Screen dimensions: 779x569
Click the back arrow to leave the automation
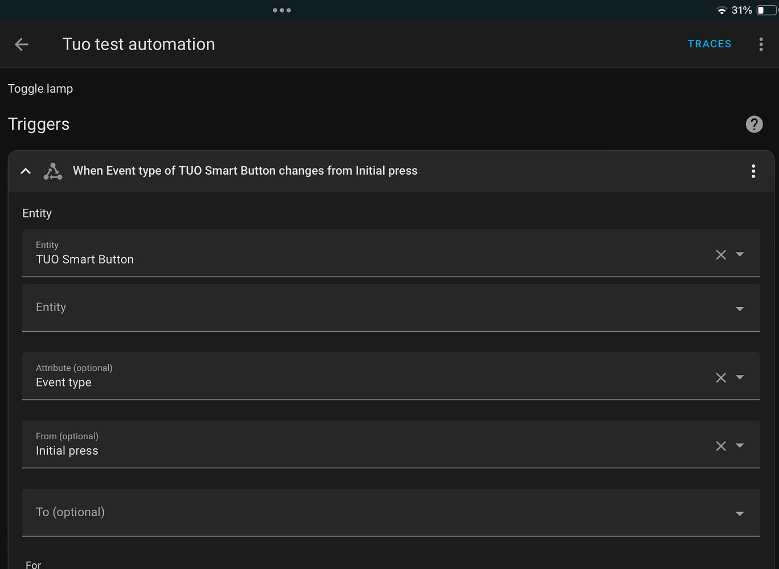[21, 44]
